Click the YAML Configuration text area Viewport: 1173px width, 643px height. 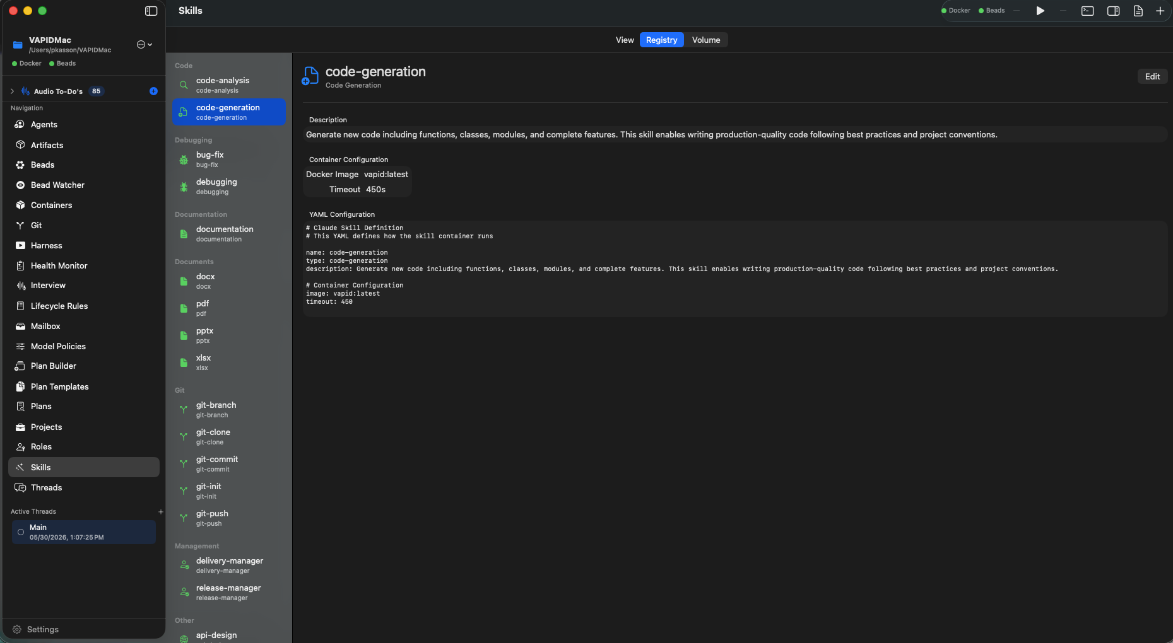point(735,269)
